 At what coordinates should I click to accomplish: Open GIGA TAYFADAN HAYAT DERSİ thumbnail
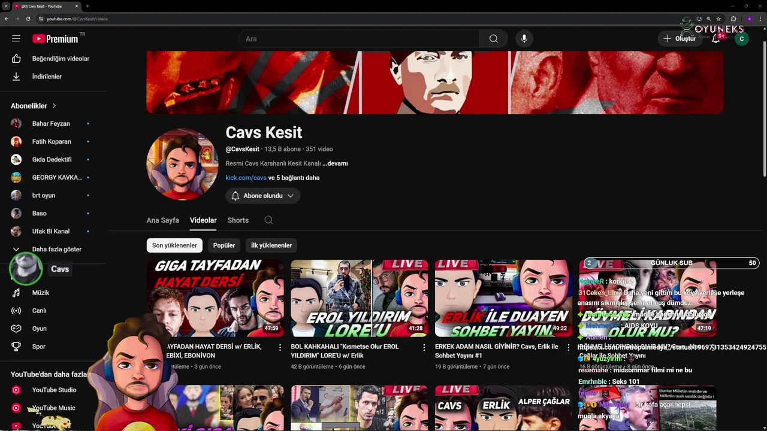(215, 298)
